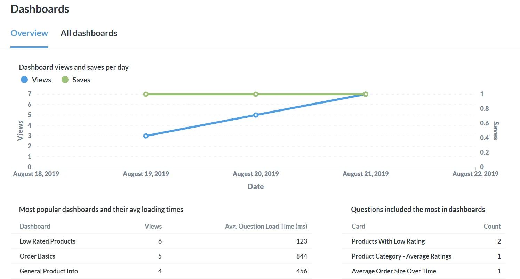Viewport: 520px width, 279px height.
Task: Click the Views data point on August 20
Action: pos(256,115)
